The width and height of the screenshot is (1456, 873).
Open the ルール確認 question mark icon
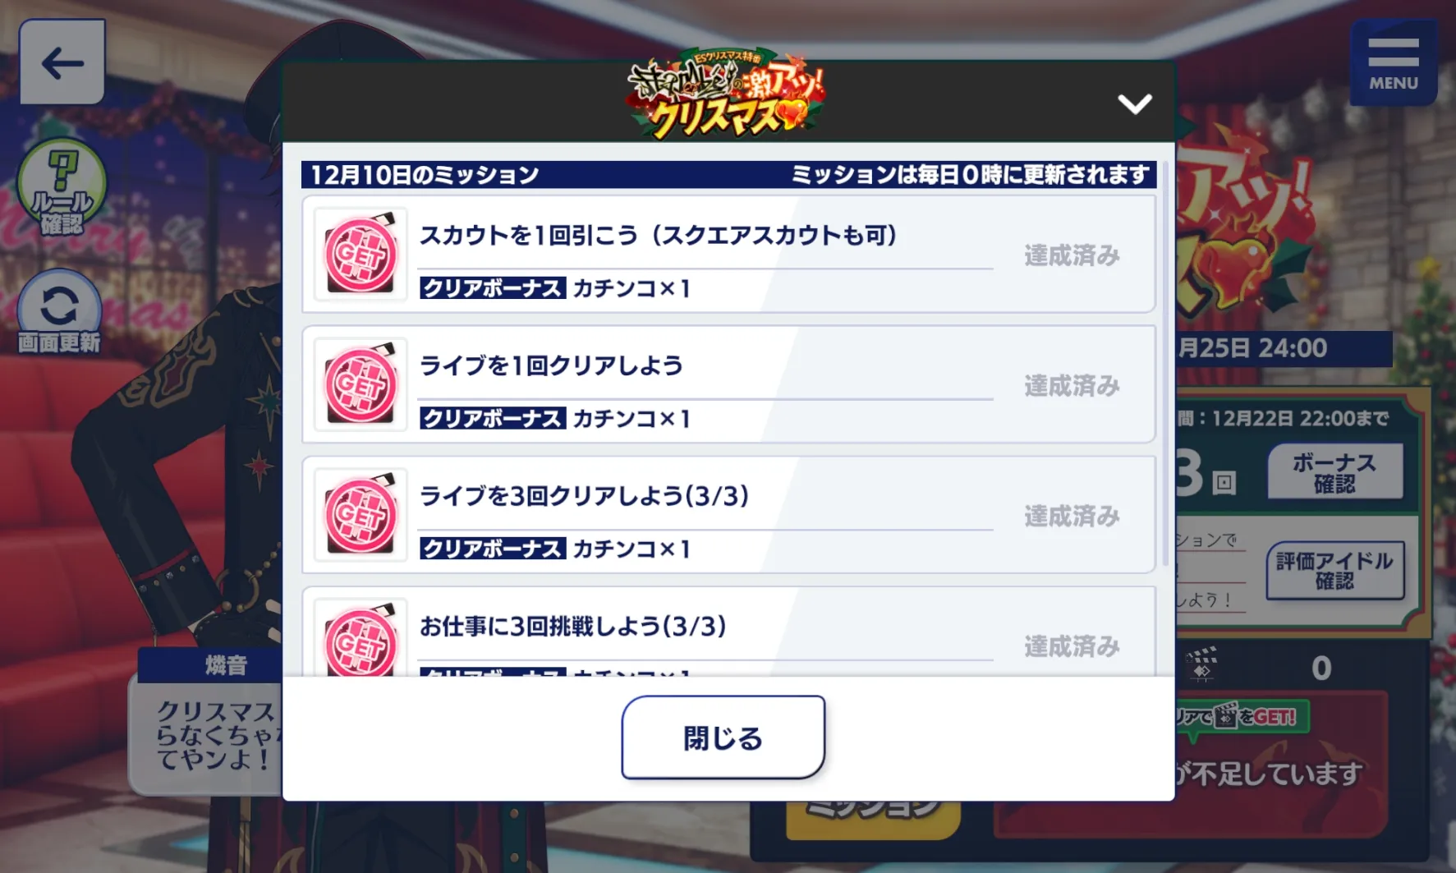[x=62, y=187]
